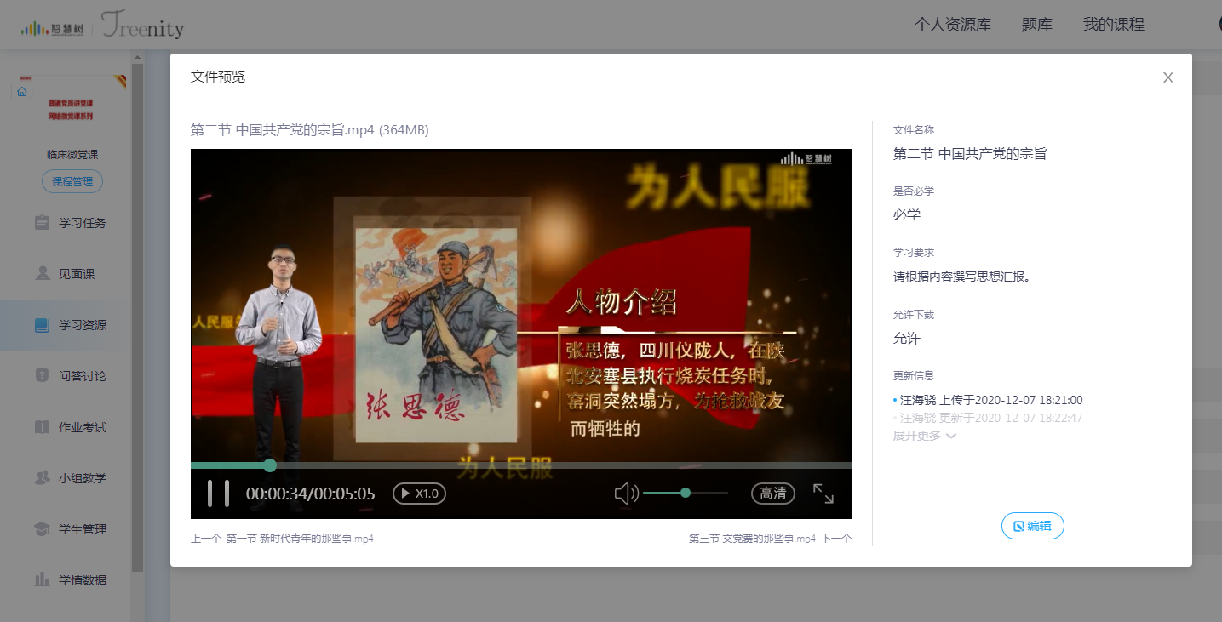Click the 编辑 button
The height and width of the screenshot is (622, 1222).
coord(1033,526)
